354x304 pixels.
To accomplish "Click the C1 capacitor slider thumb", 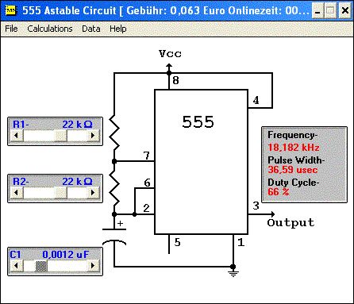I will [x=41, y=266].
